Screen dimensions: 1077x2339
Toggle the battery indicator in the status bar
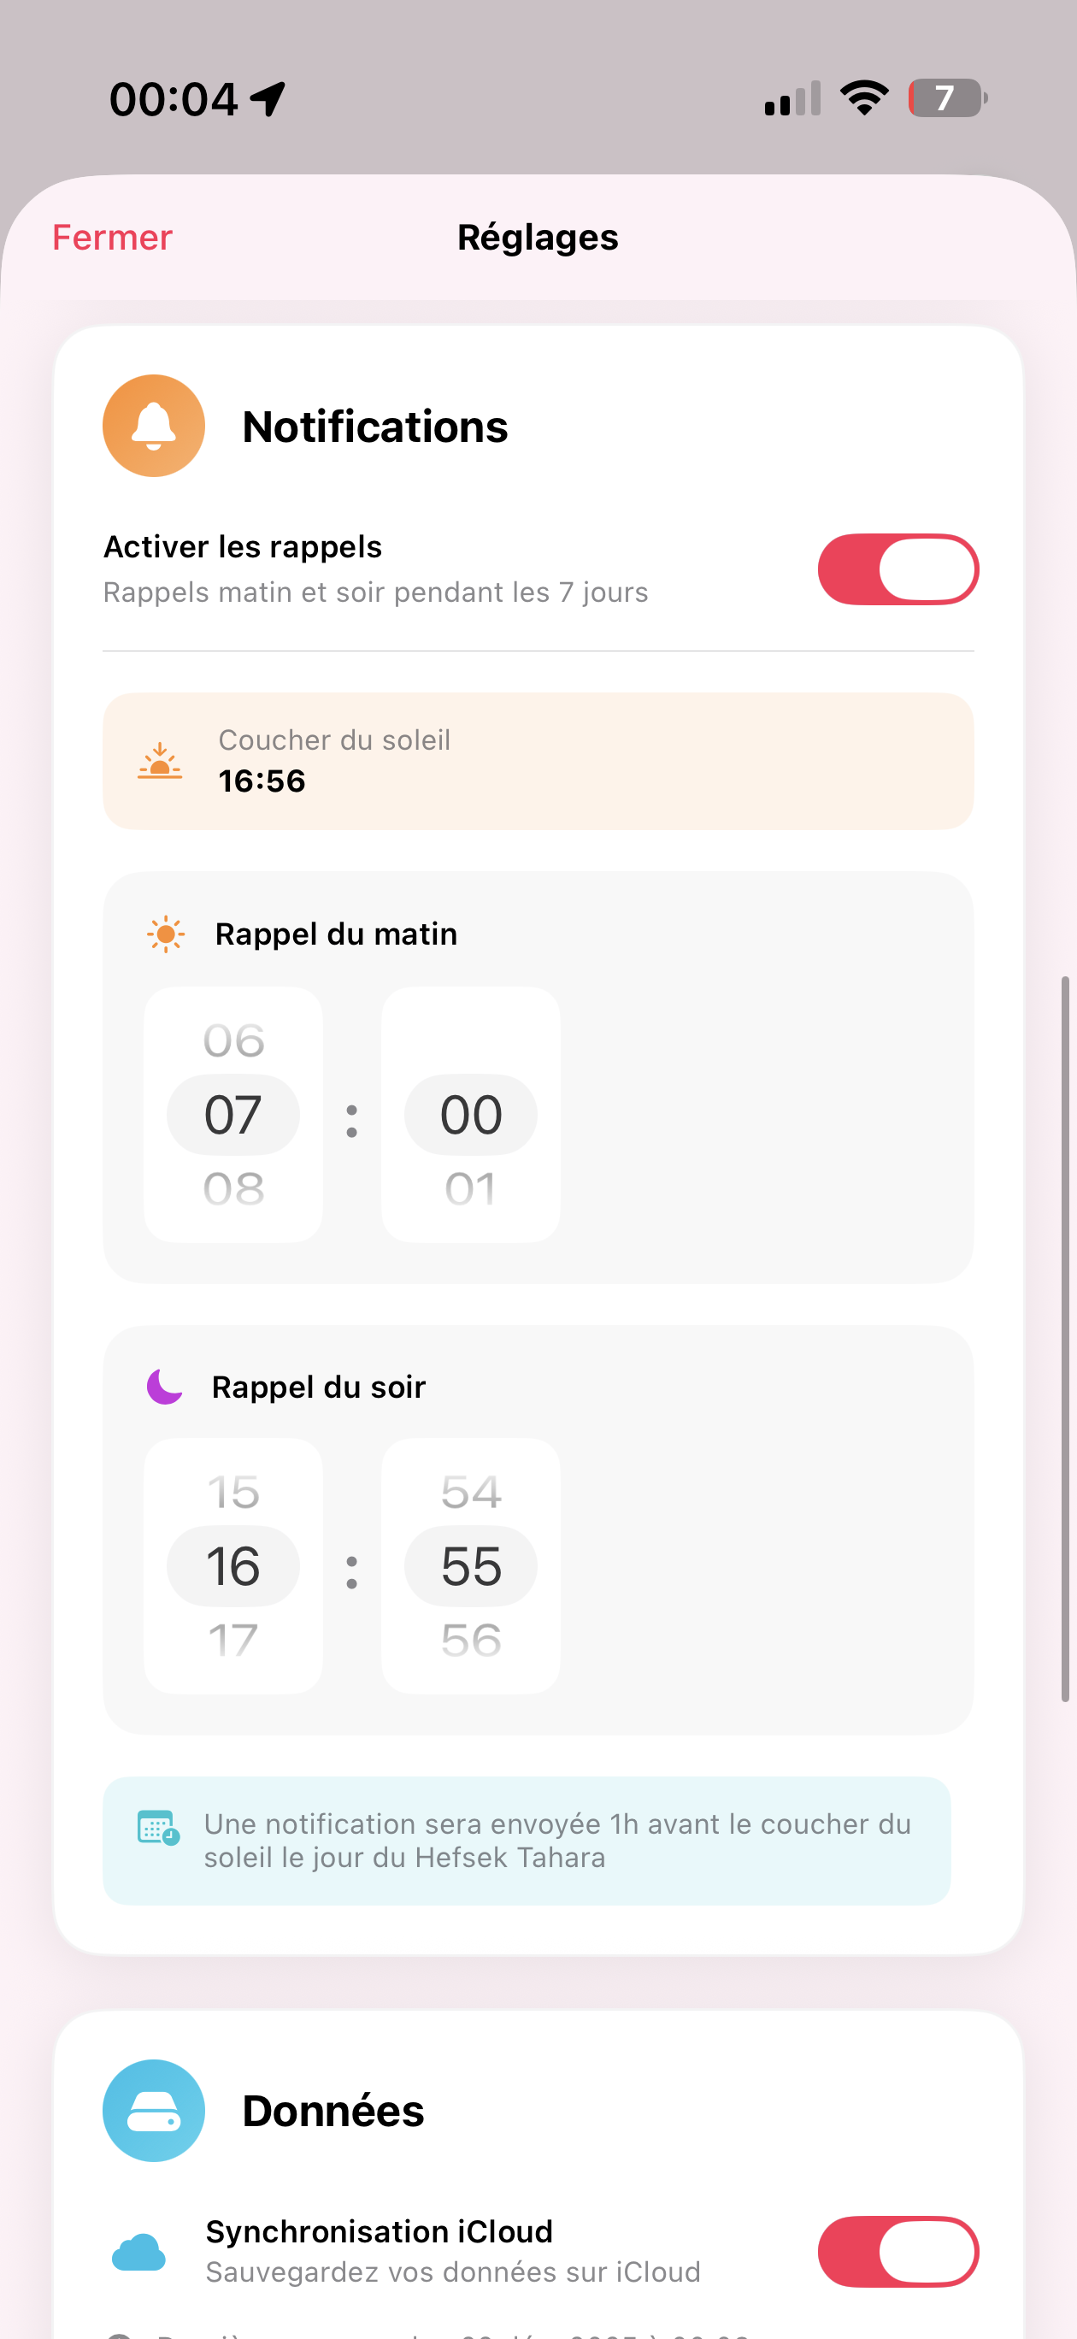click(x=947, y=97)
